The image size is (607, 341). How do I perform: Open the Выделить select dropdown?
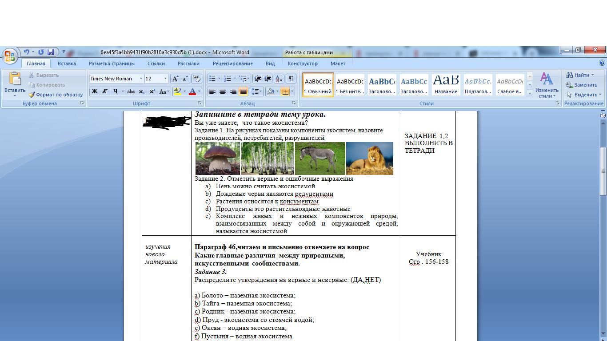pos(584,95)
